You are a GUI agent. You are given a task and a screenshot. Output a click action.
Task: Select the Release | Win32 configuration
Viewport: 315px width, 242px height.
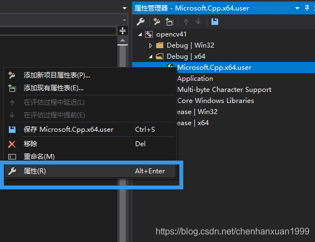[197, 112]
